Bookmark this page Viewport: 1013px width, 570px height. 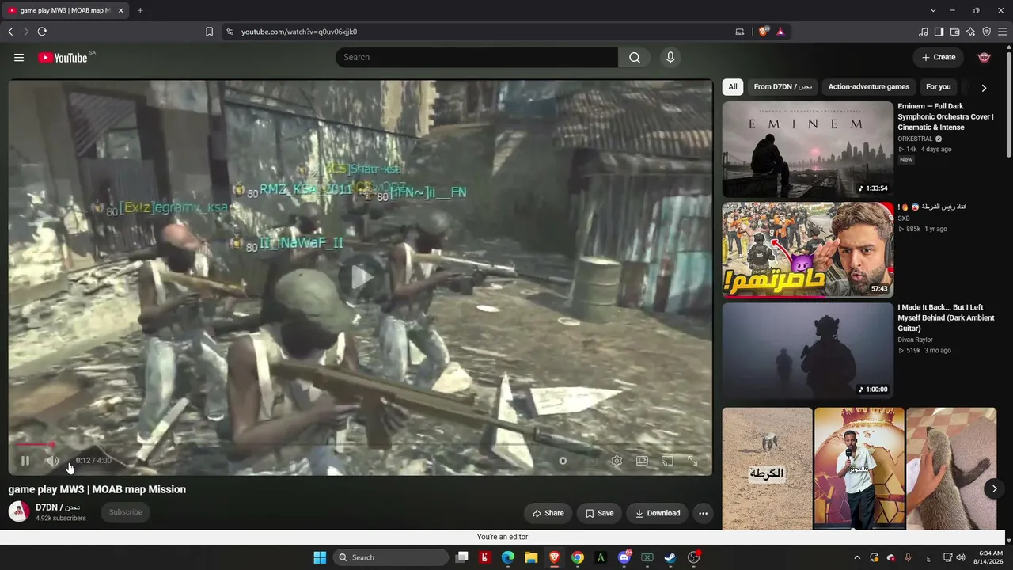click(x=209, y=32)
